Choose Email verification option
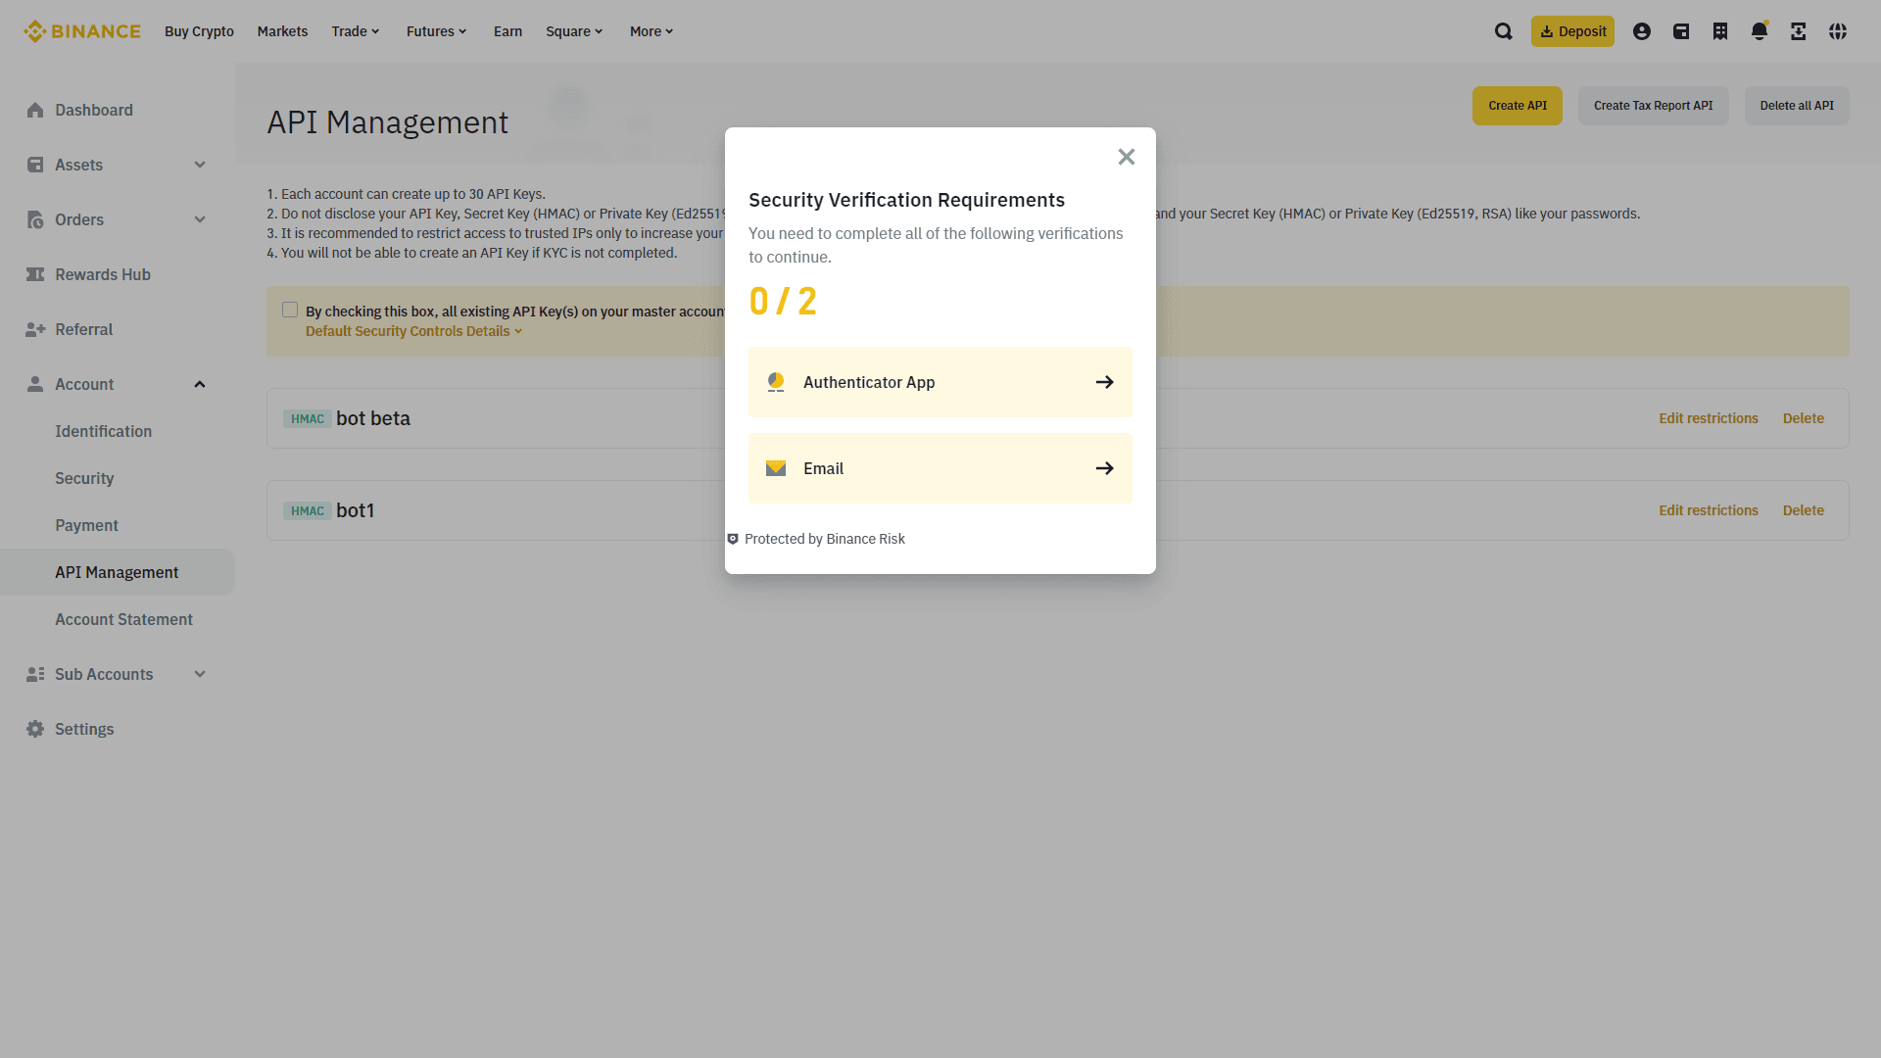The width and height of the screenshot is (1881, 1058). click(x=940, y=468)
